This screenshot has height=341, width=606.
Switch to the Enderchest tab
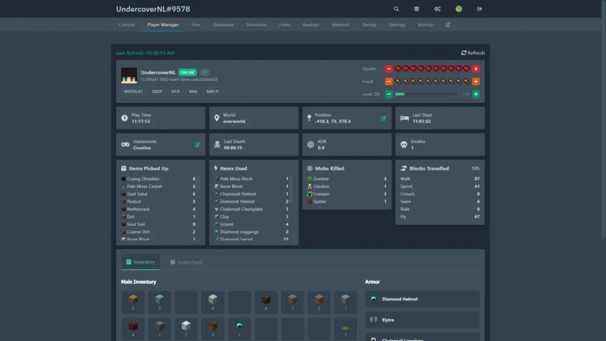[x=186, y=262]
